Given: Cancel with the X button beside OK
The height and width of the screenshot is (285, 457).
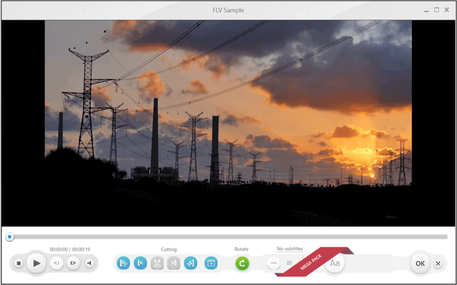Looking at the screenshot, I should [x=438, y=263].
